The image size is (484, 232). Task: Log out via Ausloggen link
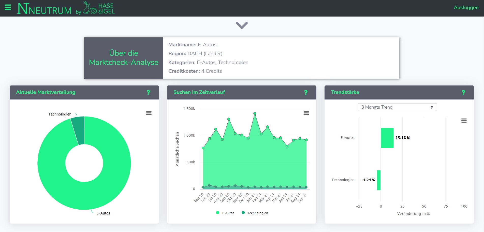pos(466,7)
